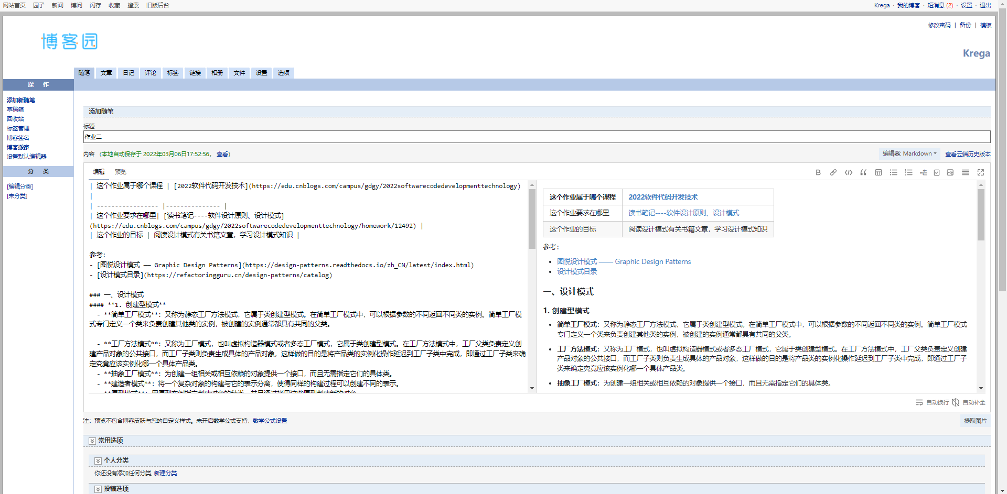Click 园子 in the top navigation
This screenshot has width=1007, height=494.
click(39, 5)
